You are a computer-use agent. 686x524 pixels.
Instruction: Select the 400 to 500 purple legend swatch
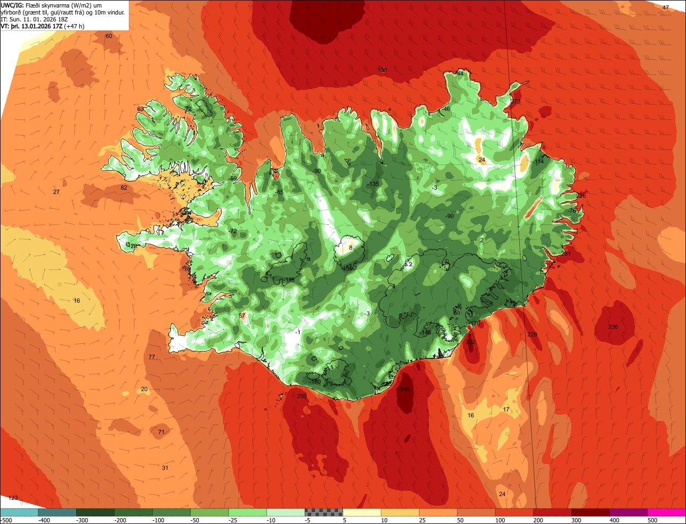pyautogui.click(x=628, y=512)
